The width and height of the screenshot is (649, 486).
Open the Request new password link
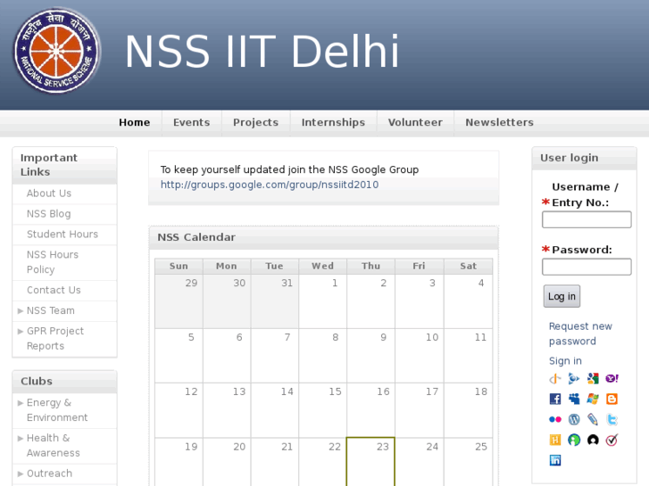pyautogui.click(x=580, y=334)
